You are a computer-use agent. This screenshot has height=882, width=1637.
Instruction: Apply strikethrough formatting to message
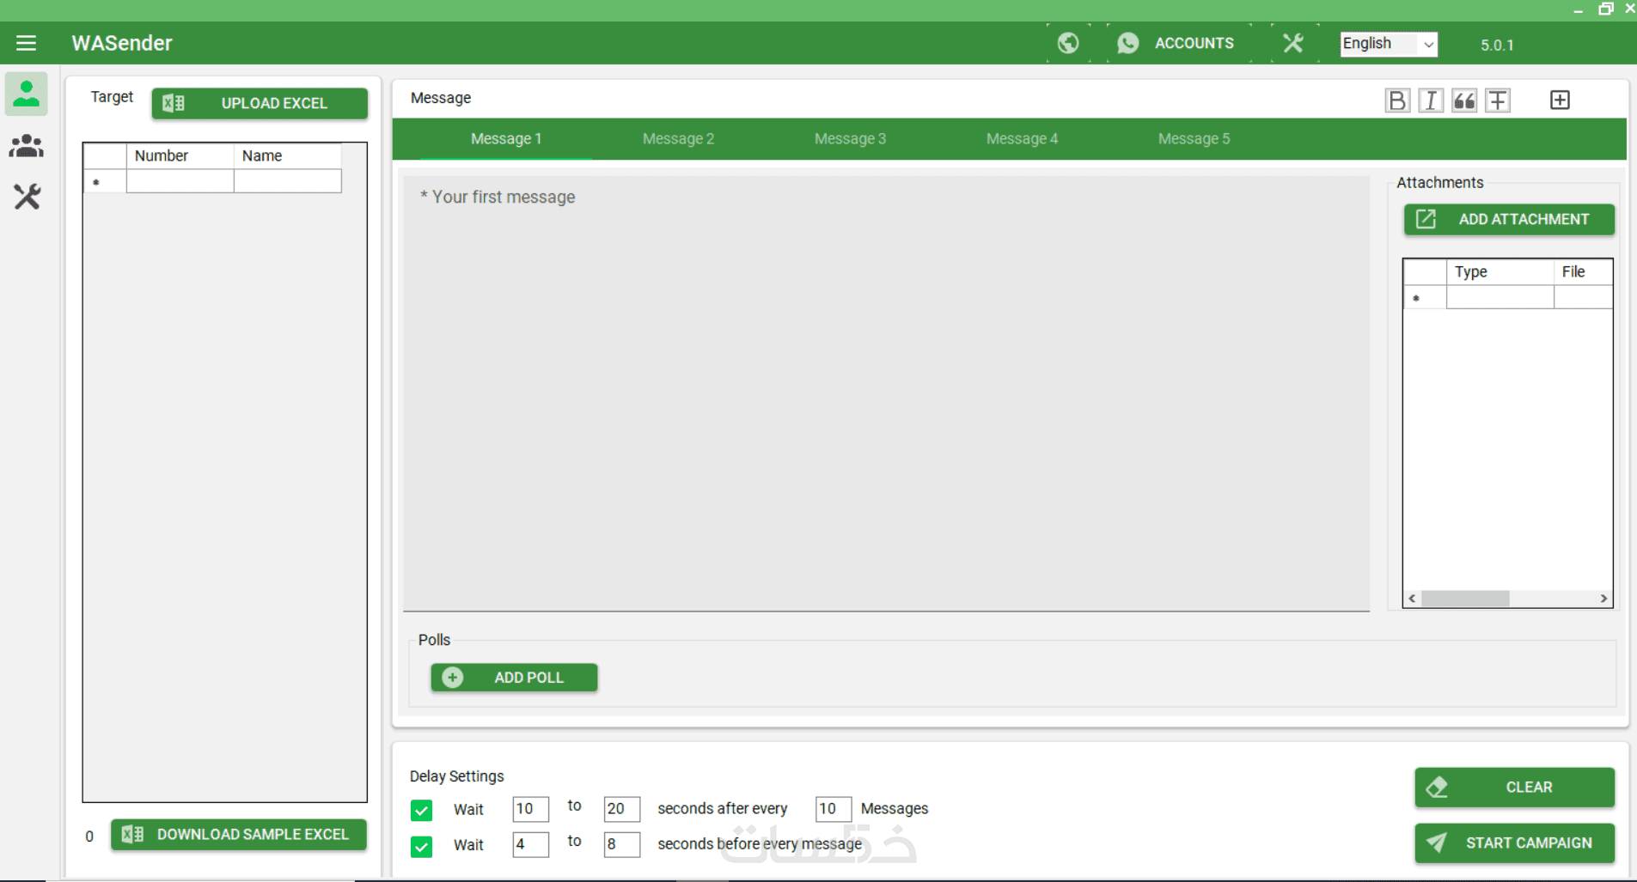point(1498,100)
